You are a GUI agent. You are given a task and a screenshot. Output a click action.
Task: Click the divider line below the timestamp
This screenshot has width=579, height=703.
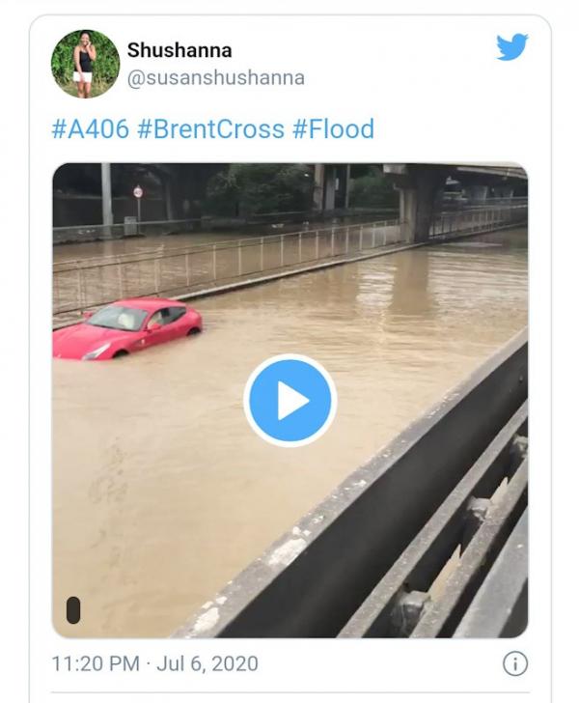click(289, 691)
